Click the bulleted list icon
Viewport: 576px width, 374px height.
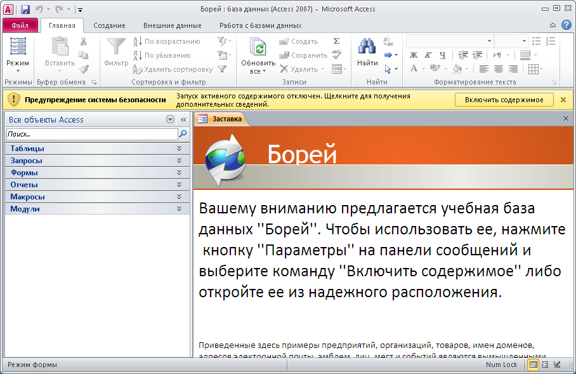click(536, 41)
